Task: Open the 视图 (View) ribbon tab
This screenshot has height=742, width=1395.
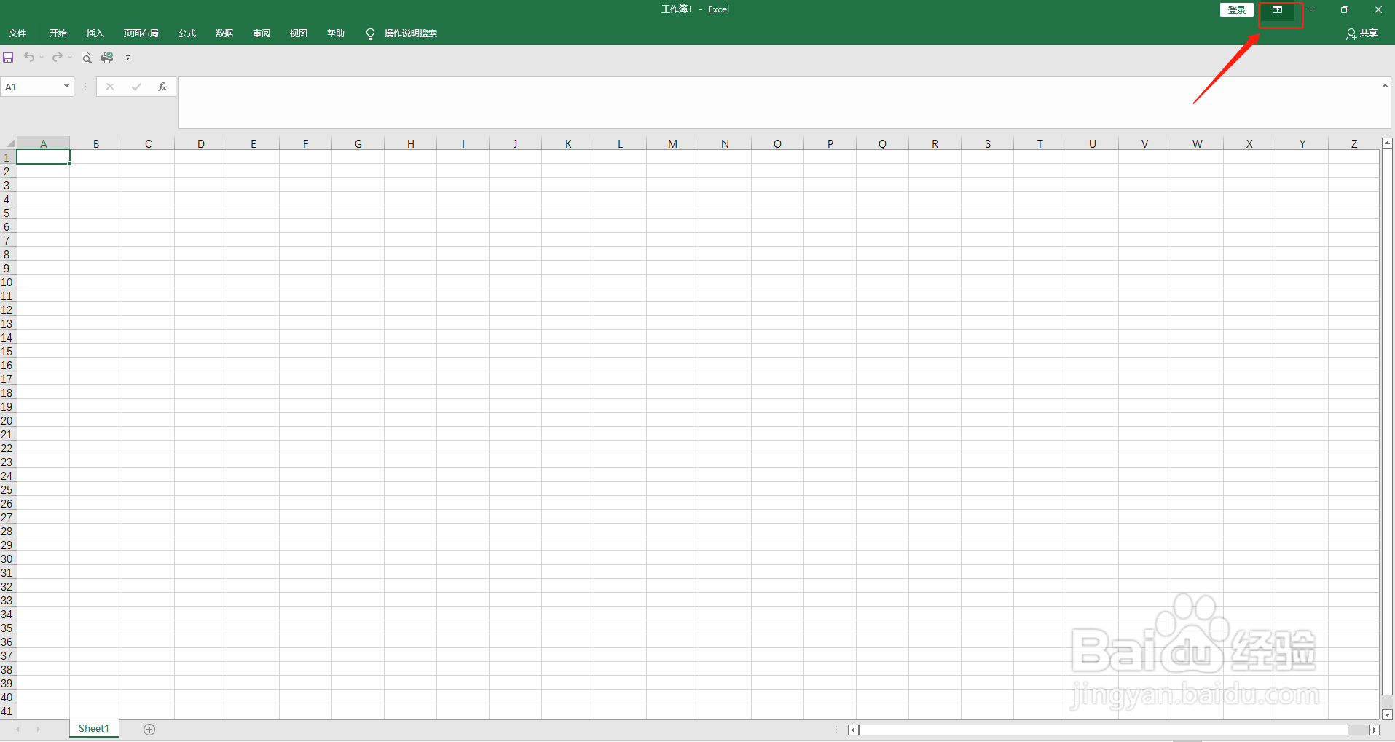Action: pyautogui.click(x=299, y=33)
